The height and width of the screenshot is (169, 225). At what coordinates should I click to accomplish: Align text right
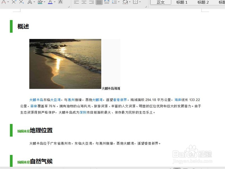92,2
